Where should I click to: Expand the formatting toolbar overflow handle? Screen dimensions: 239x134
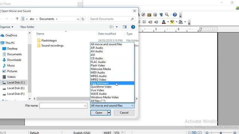189,22
